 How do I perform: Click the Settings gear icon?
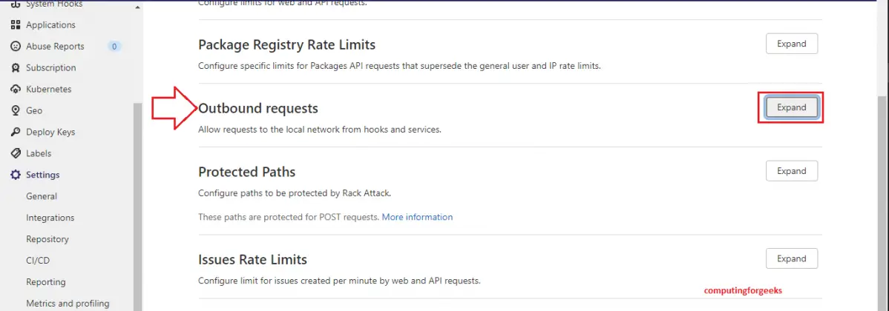[x=16, y=175]
